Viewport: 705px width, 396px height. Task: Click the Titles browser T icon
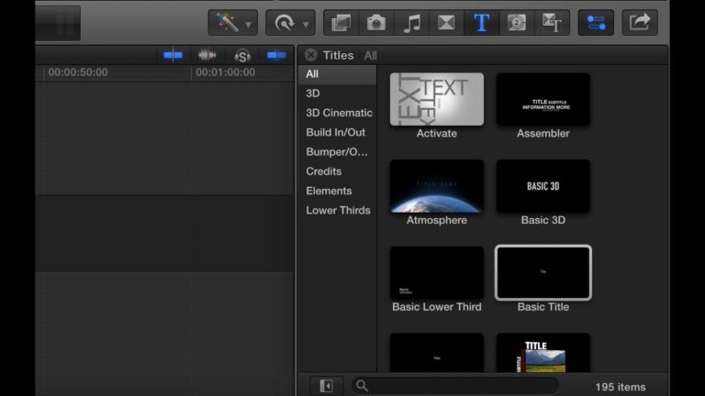(x=481, y=23)
